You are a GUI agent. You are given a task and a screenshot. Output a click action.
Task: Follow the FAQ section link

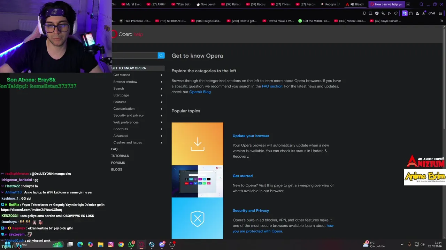point(272,86)
